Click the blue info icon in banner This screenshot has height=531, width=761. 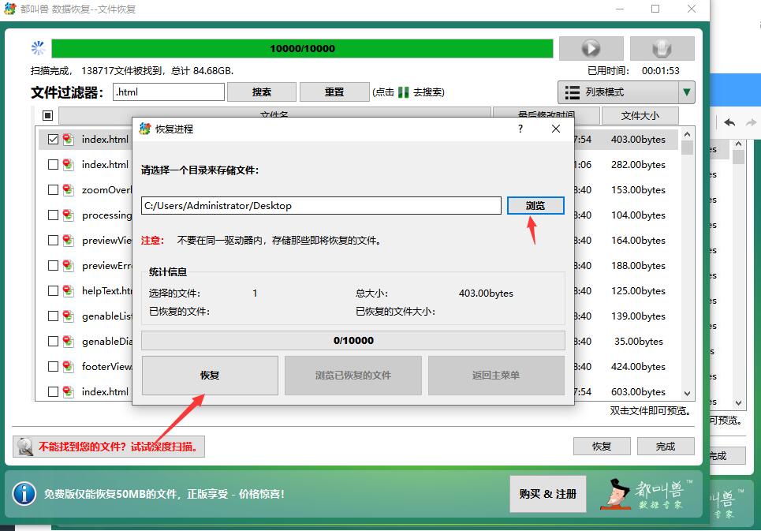coord(24,494)
